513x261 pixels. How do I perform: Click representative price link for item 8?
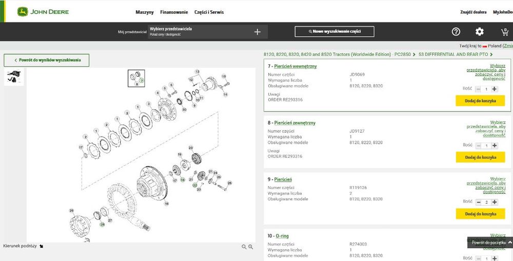[486, 128]
